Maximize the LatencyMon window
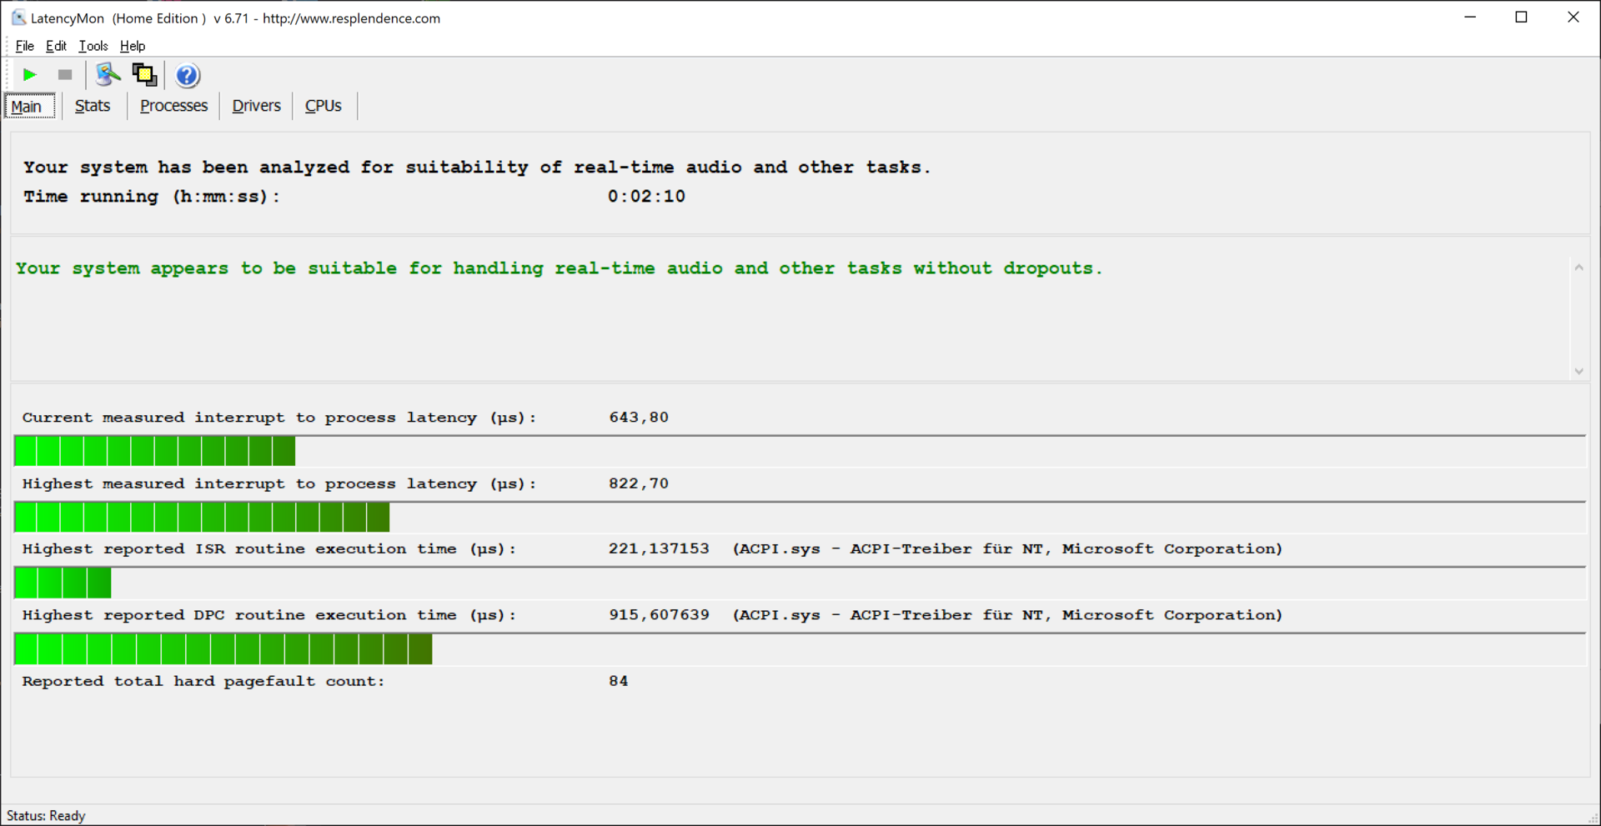Screen dimensions: 1601x826 pyautogui.click(x=1521, y=18)
